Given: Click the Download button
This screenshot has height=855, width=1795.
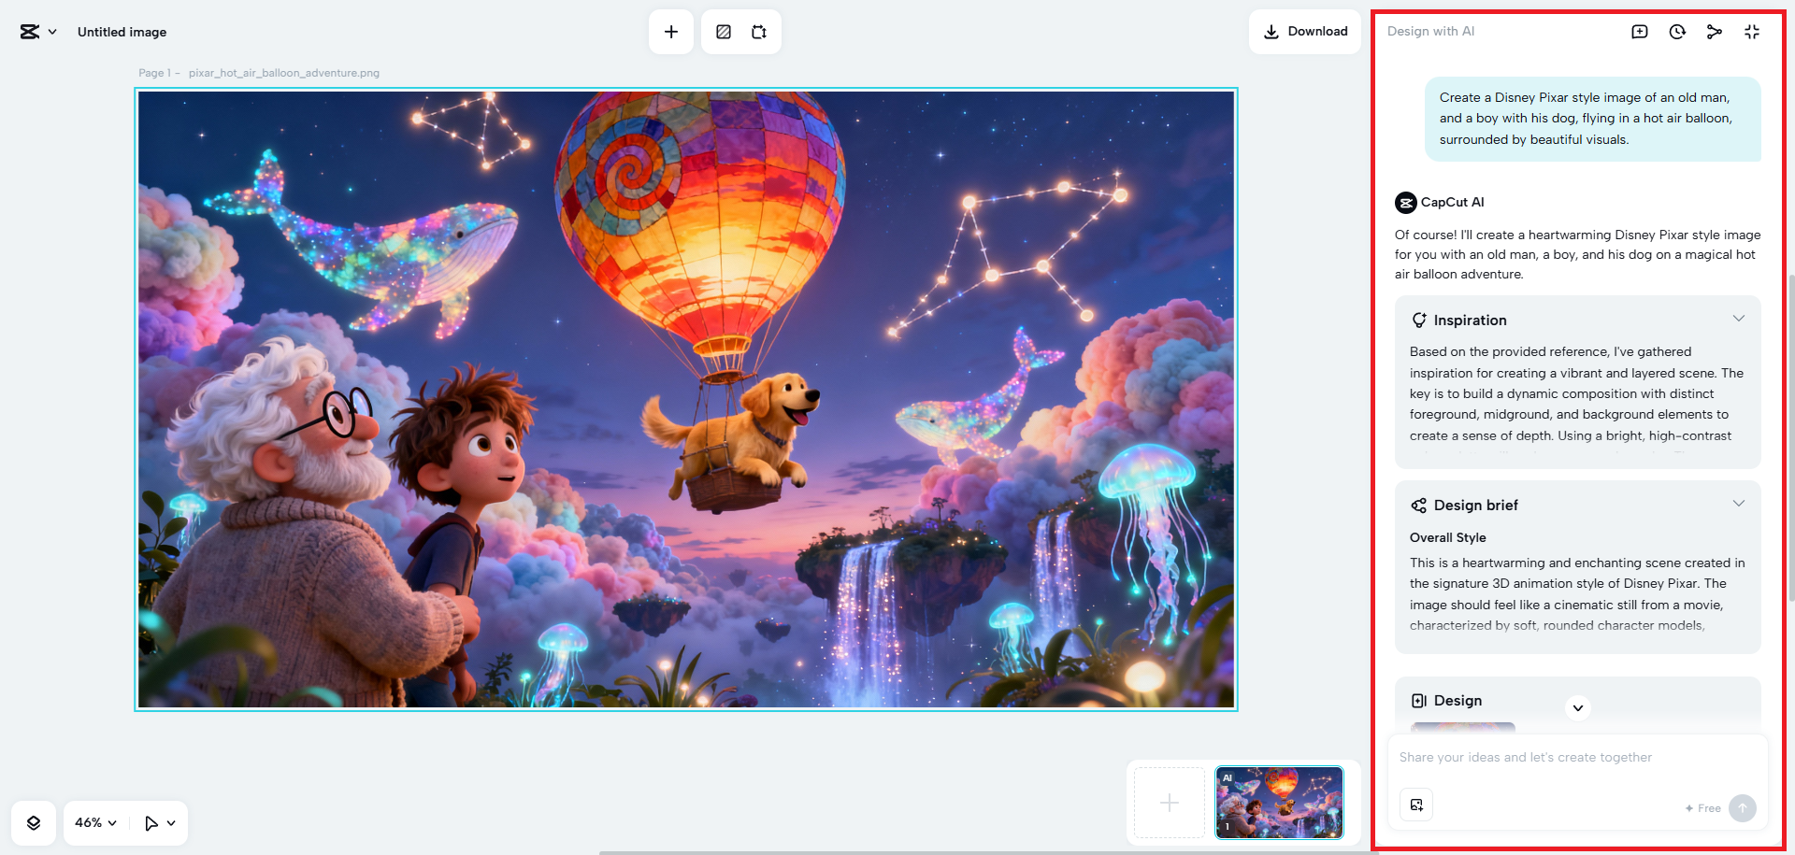Looking at the screenshot, I should pos(1305,31).
